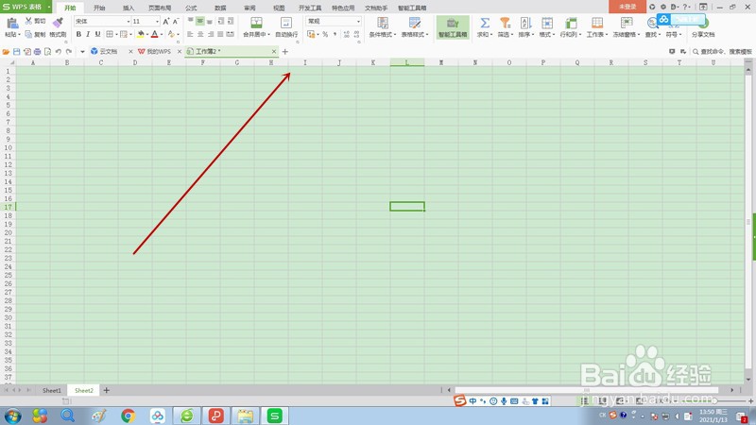
Task: Expand the font color dropdown arrow
Action: [161, 35]
